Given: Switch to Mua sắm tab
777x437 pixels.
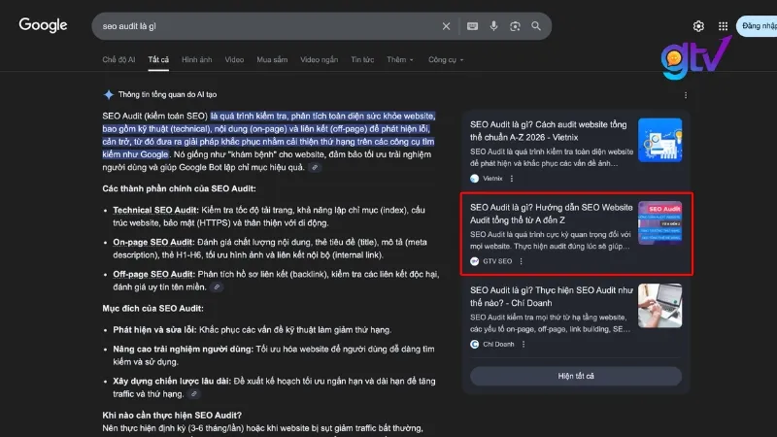Looking at the screenshot, I should pos(272,59).
